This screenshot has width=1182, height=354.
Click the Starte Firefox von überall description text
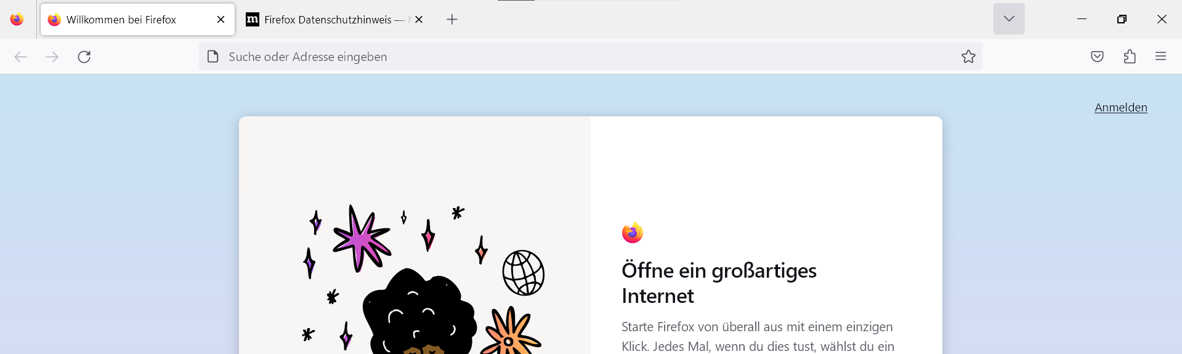758,336
